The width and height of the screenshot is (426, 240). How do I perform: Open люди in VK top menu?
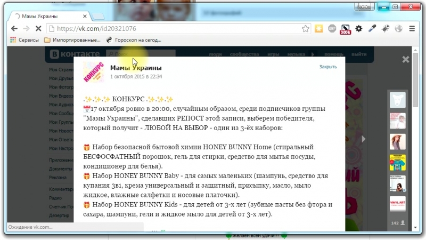215,54
